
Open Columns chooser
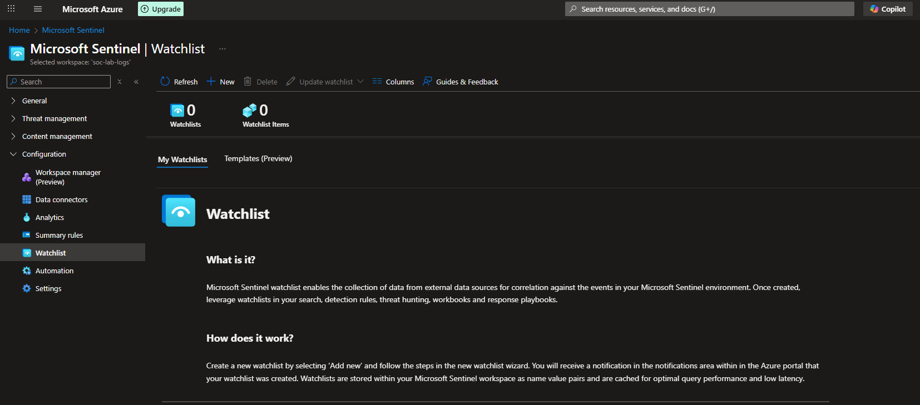[x=393, y=82]
